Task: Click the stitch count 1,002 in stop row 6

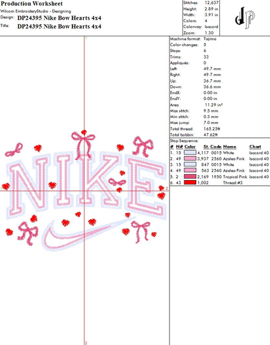Action: pos(202,183)
